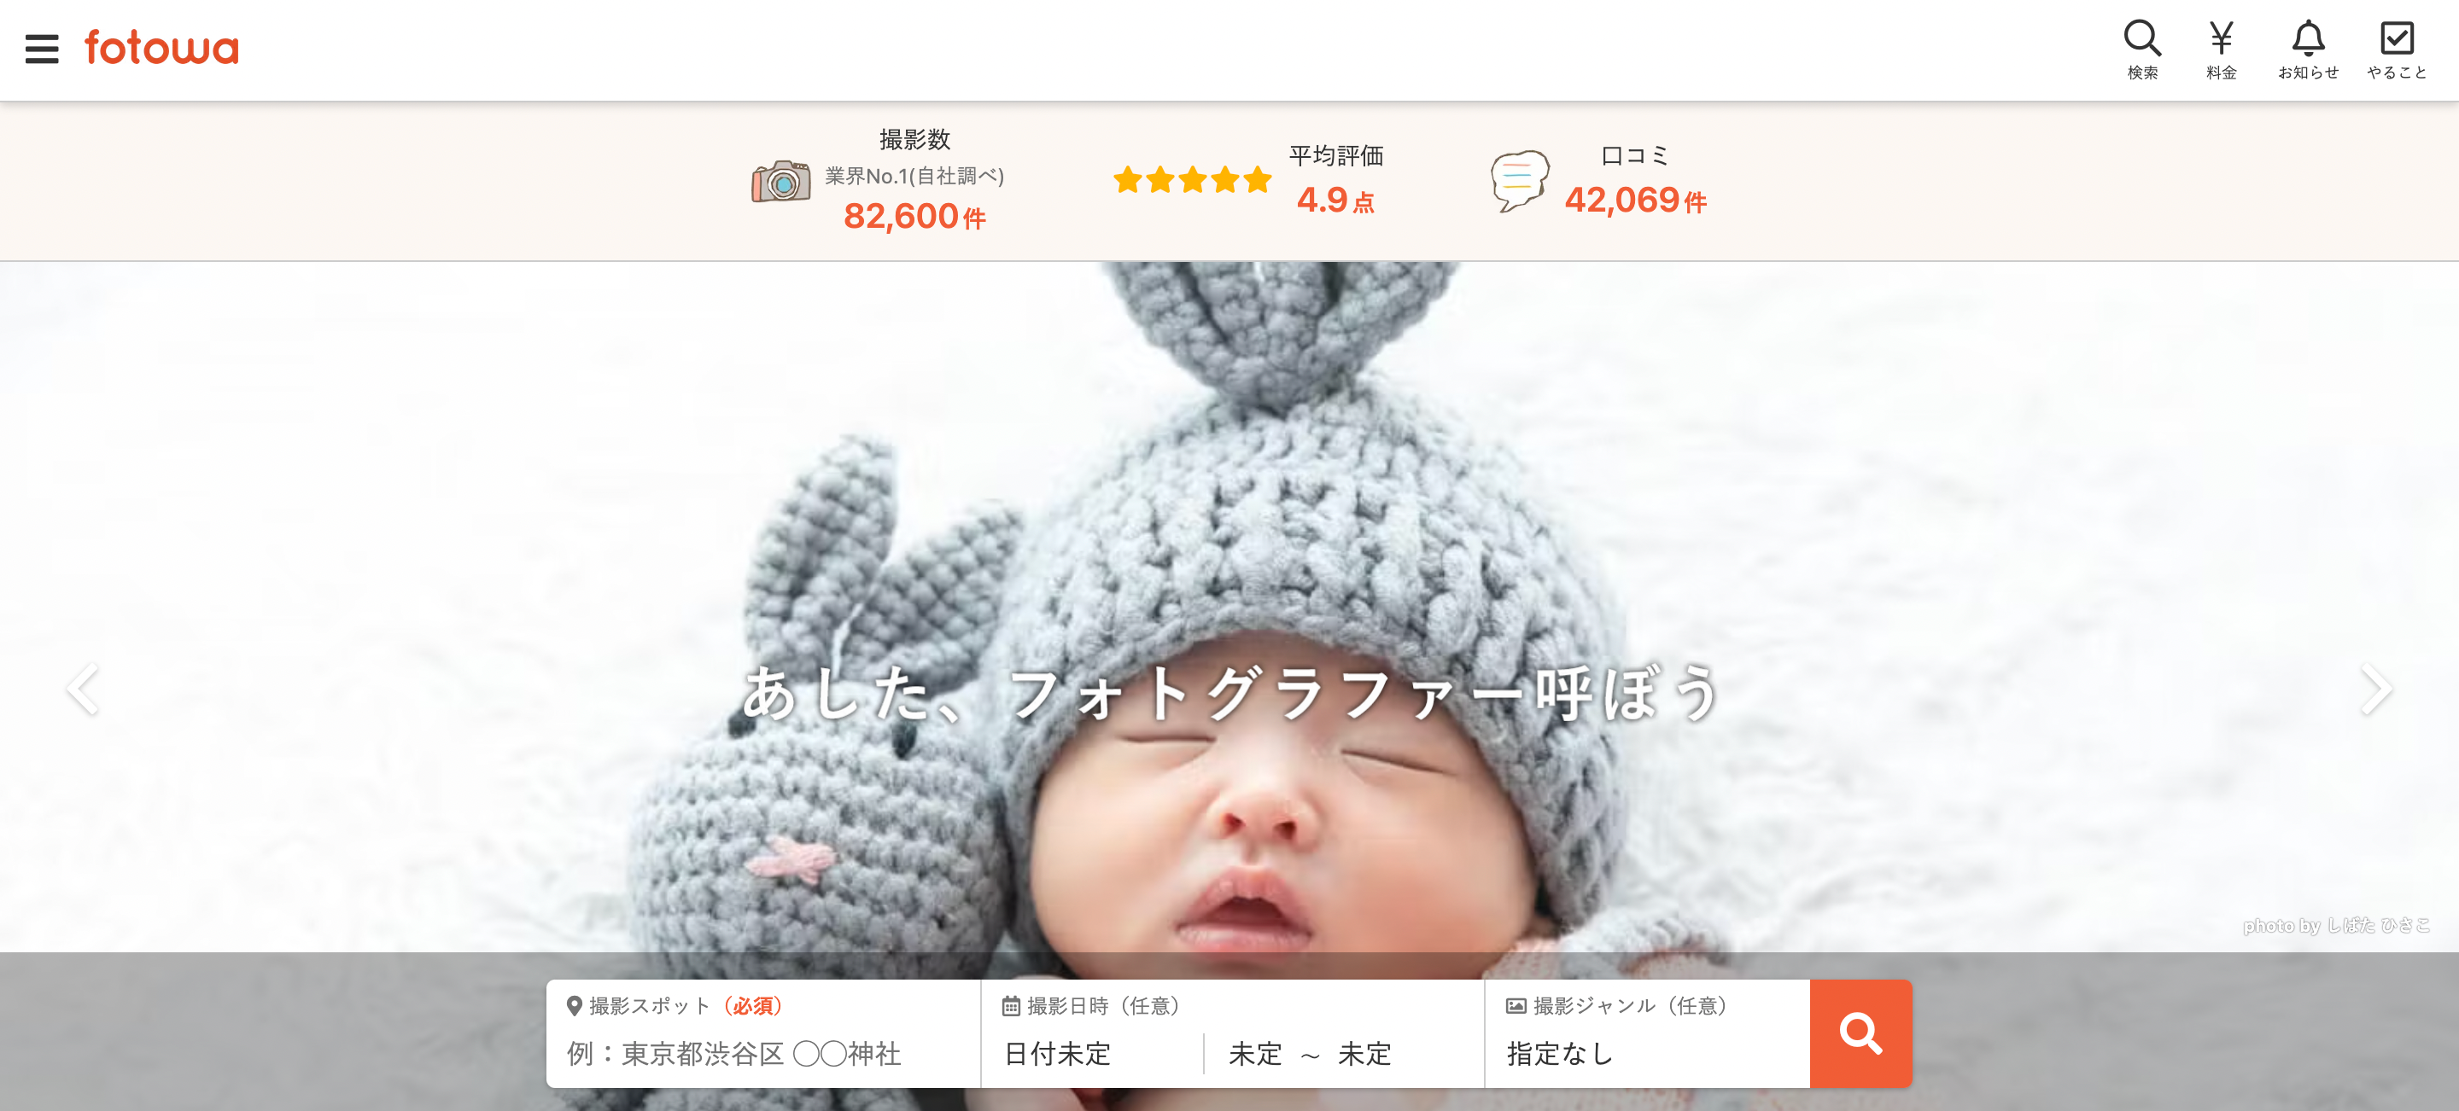Open the やること checklist icon
Viewport: 2459px width, 1111px height.
pyautogui.click(x=2397, y=49)
